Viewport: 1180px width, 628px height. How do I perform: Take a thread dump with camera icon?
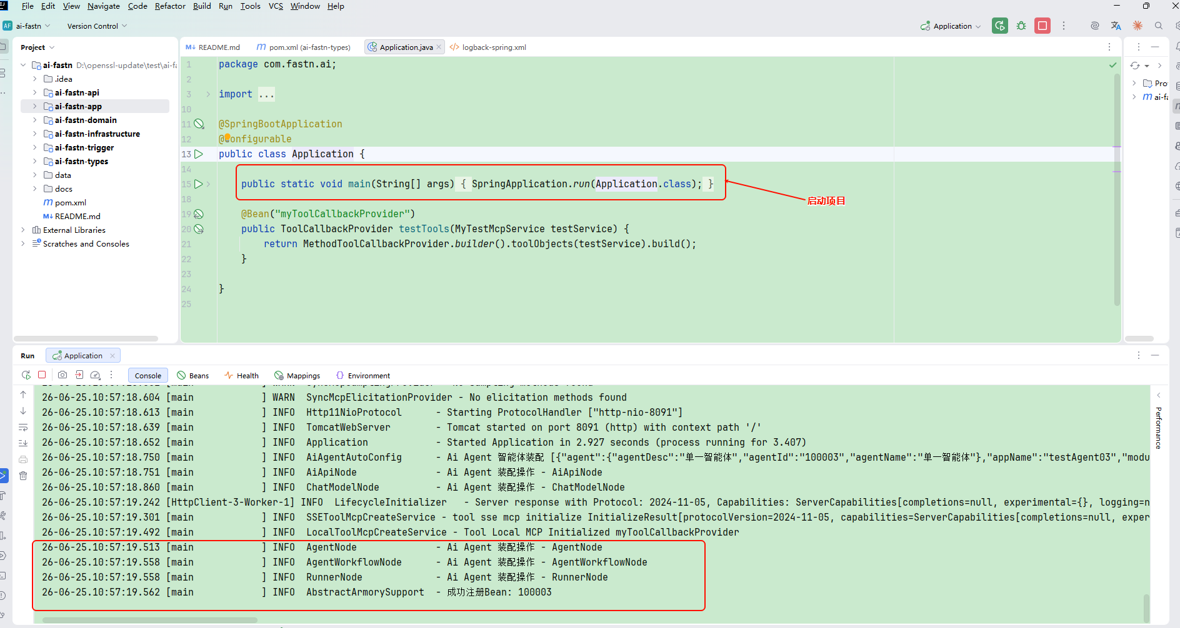pyautogui.click(x=62, y=375)
